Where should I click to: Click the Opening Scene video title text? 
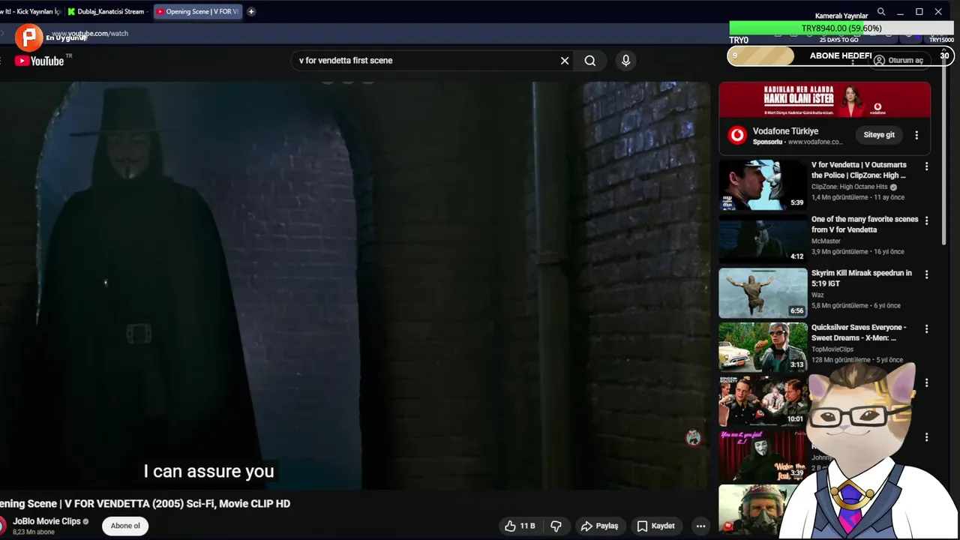coord(145,504)
